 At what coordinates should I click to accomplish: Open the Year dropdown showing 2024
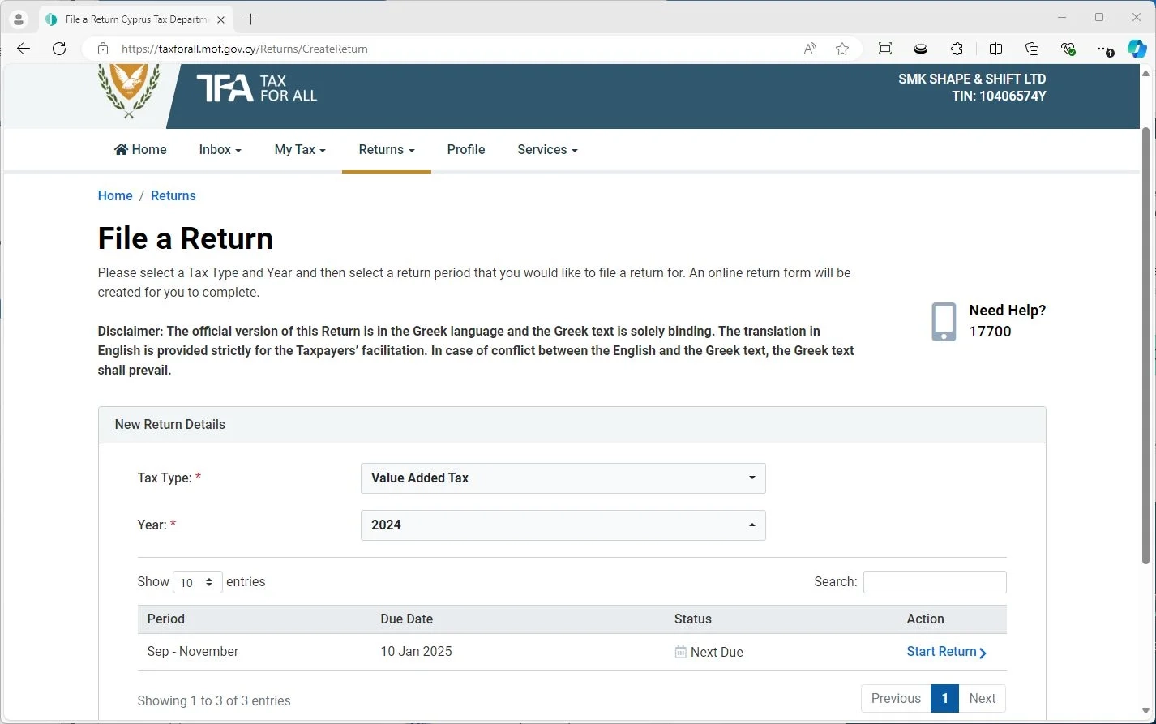pyautogui.click(x=563, y=525)
